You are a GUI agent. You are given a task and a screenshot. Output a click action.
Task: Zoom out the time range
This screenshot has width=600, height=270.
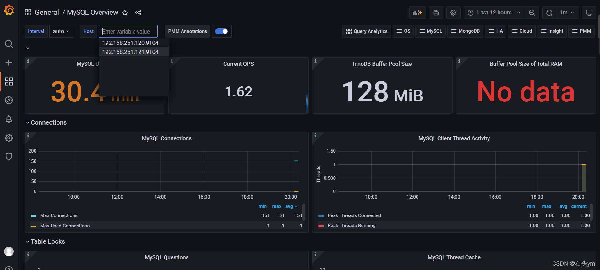click(x=532, y=13)
